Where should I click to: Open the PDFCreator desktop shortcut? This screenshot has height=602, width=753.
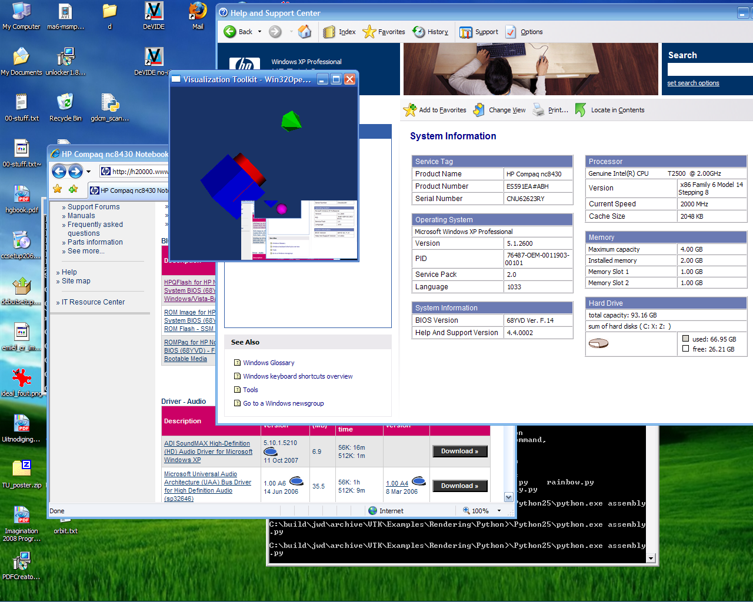click(22, 566)
